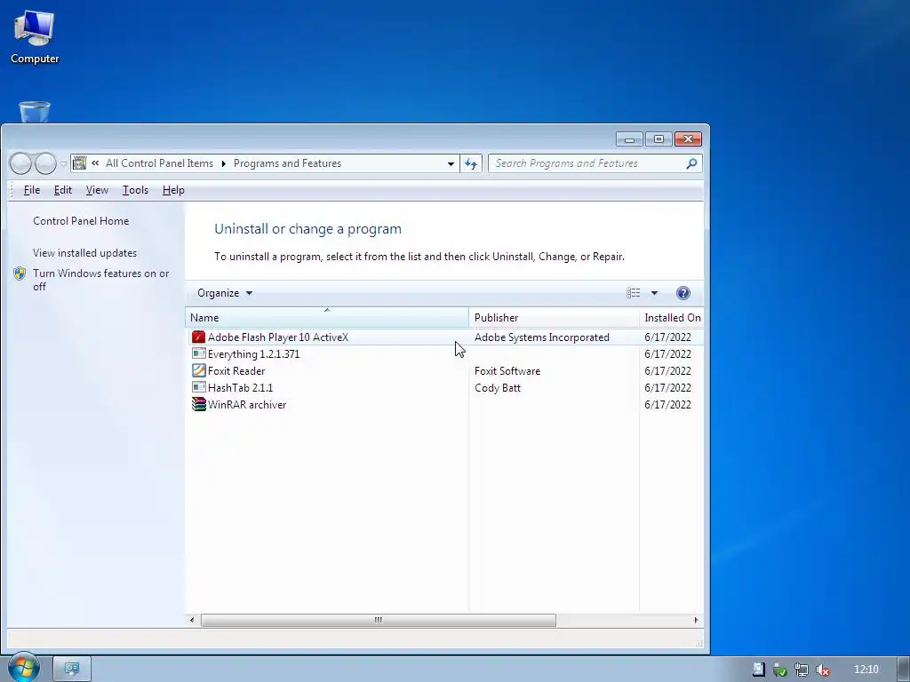
Task: Expand the arrow after All Control Panel Items
Action: [223, 163]
